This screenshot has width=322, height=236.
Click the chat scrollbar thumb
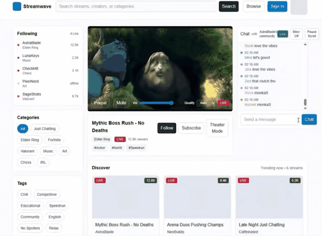click(x=305, y=102)
